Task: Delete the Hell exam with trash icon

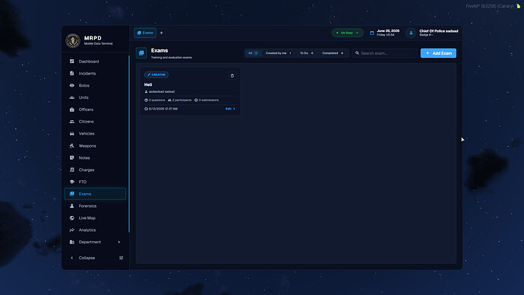Action: (232, 76)
